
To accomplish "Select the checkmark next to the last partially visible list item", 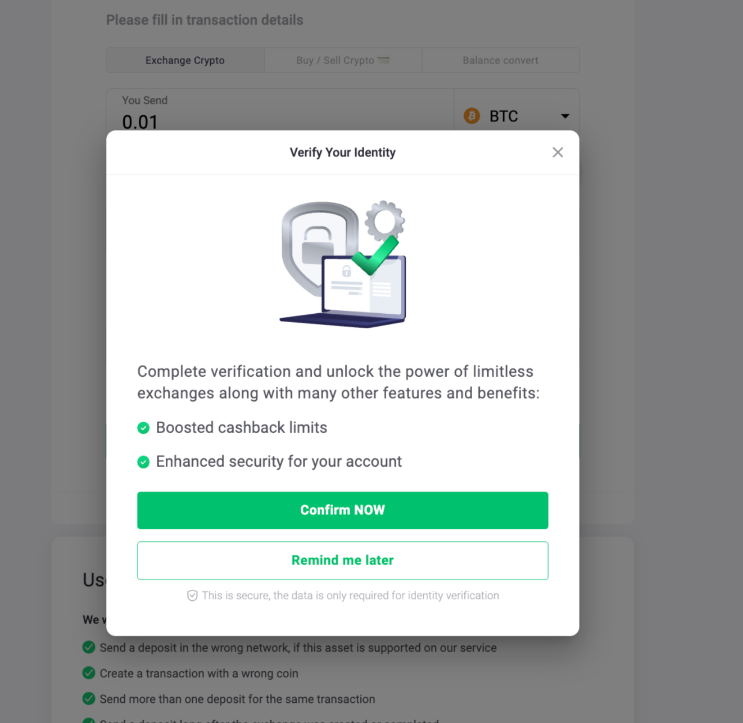I will coord(89,721).
